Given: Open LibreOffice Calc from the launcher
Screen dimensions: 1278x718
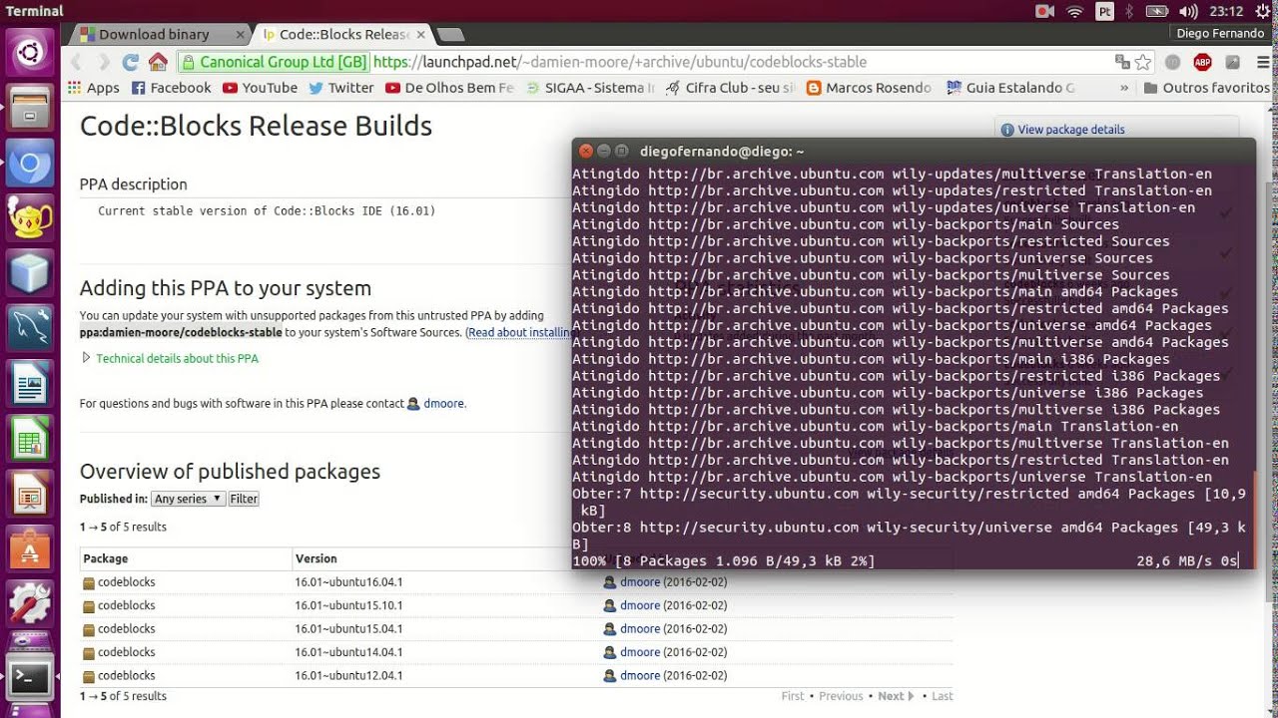Looking at the screenshot, I should (x=30, y=438).
